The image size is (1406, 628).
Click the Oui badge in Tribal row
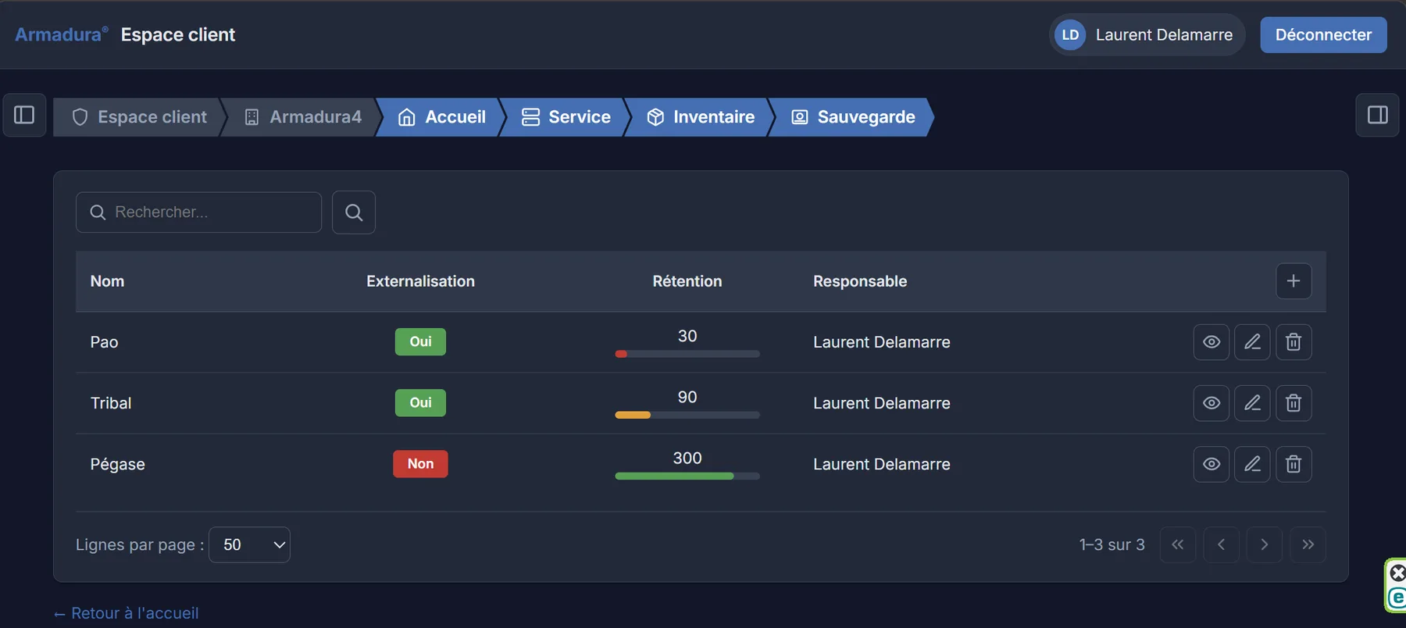tap(420, 403)
